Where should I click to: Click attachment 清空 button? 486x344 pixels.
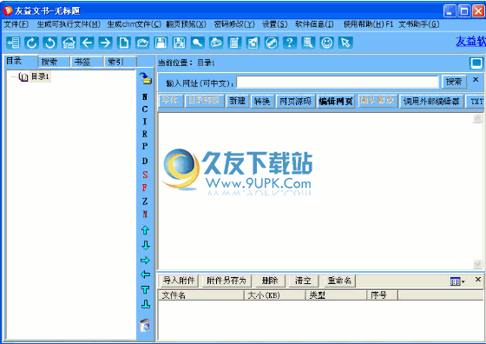click(303, 281)
